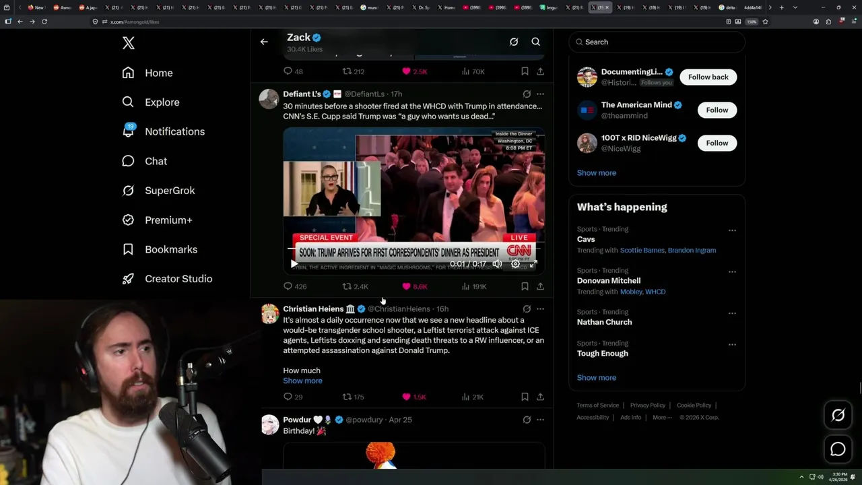The image size is (862, 485).
Task: Open Explore in the sidebar
Action: coord(151,102)
